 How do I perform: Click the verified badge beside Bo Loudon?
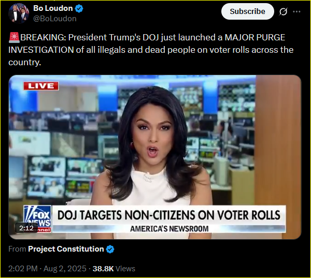79,8
